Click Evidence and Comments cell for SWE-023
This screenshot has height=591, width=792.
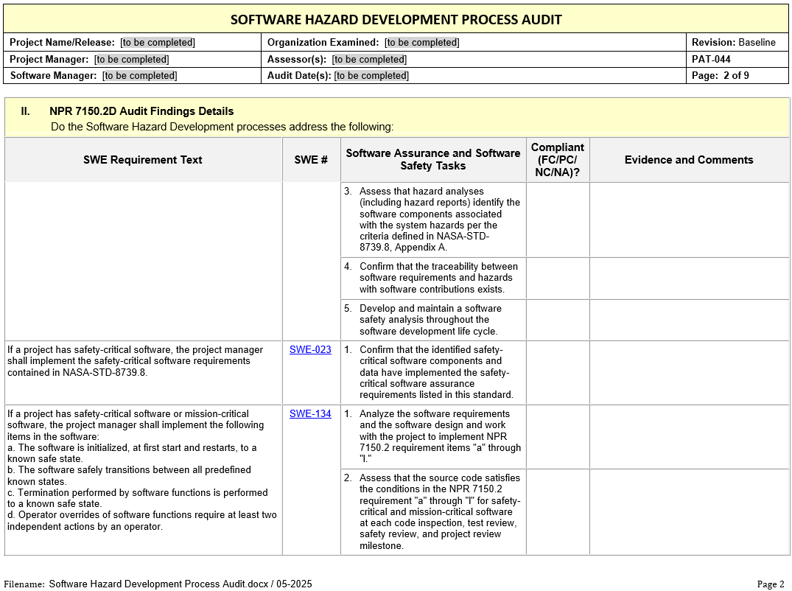pos(689,372)
